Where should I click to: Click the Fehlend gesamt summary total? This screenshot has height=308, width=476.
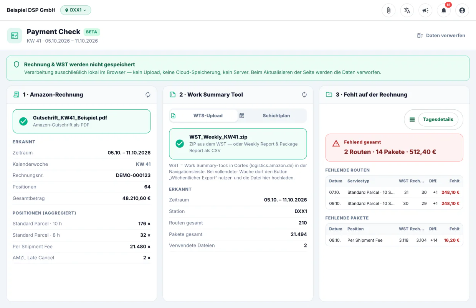click(x=390, y=152)
